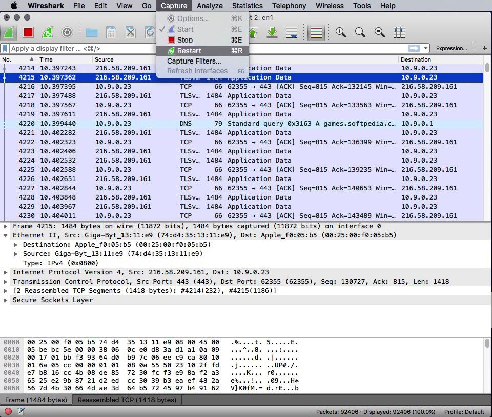Select the row showing Ack=132145
Screen dimensions: 492x417
(x=241, y=87)
